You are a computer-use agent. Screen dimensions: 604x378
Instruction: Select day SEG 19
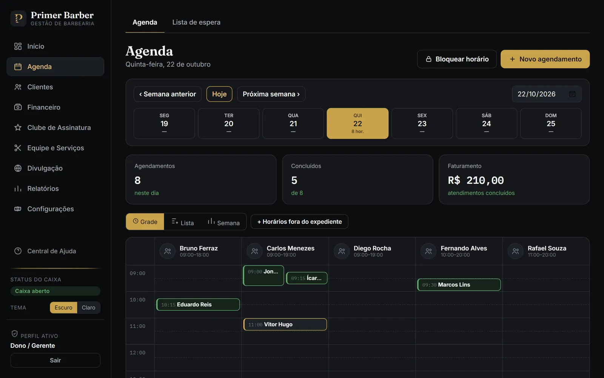coord(164,124)
